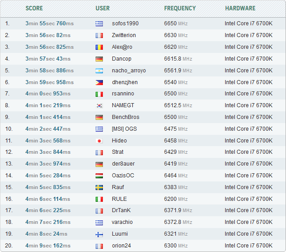Open user profile rsannino
The height and width of the screenshot is (252, 286).
(123, 94)
